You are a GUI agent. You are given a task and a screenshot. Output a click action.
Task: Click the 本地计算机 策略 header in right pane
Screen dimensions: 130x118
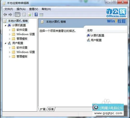[56, 22]
